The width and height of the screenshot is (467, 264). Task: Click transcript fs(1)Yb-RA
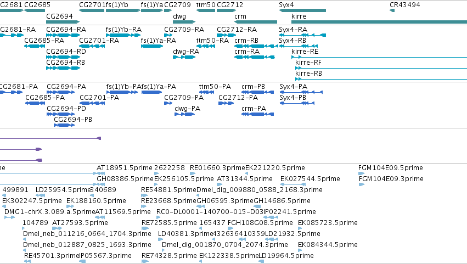point(123,30)
